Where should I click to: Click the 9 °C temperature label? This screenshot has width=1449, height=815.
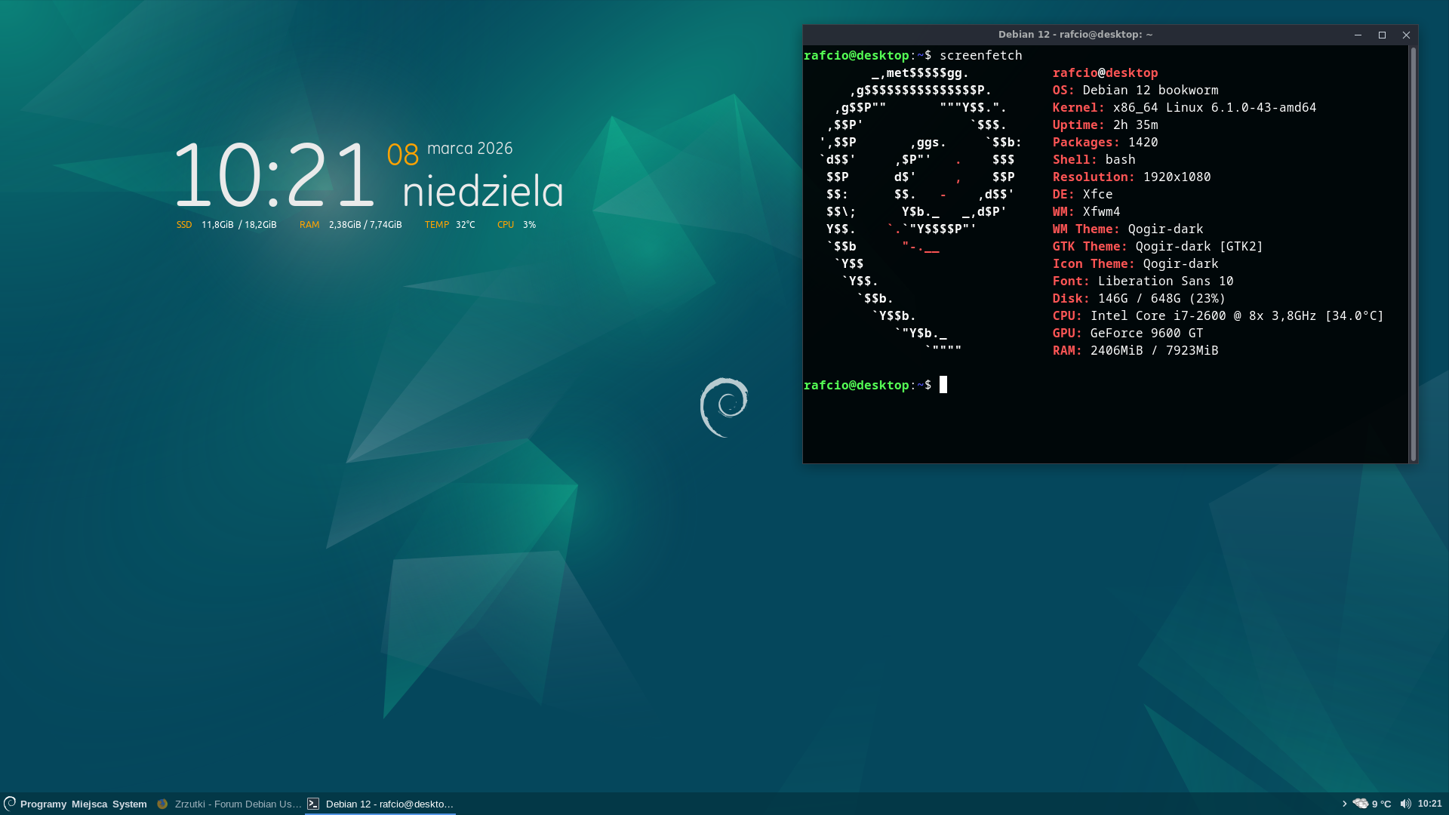[x=1381, y=804]
